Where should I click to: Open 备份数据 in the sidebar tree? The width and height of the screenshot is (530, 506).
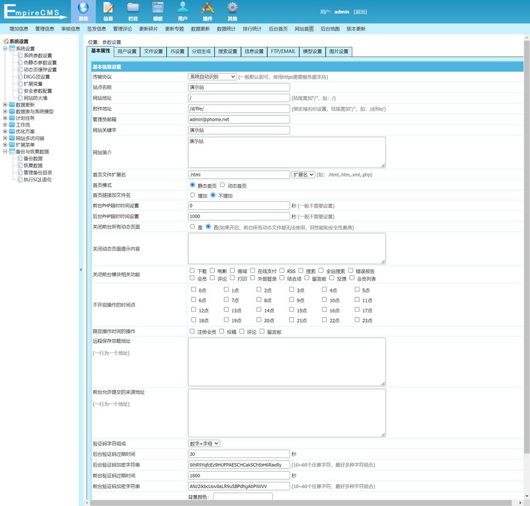(33, 158)
